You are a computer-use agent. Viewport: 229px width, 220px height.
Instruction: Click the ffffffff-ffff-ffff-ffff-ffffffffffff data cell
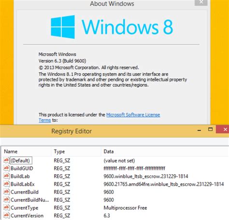134,168
